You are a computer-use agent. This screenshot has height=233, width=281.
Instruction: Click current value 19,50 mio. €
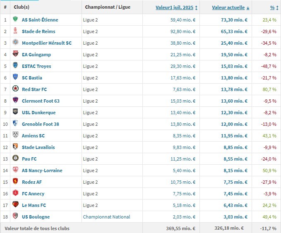tap(234, 55)
